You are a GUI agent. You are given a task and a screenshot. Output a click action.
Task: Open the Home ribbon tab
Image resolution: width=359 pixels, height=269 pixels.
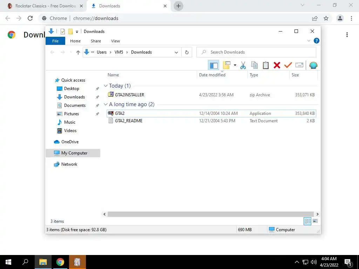coord(75,41)
